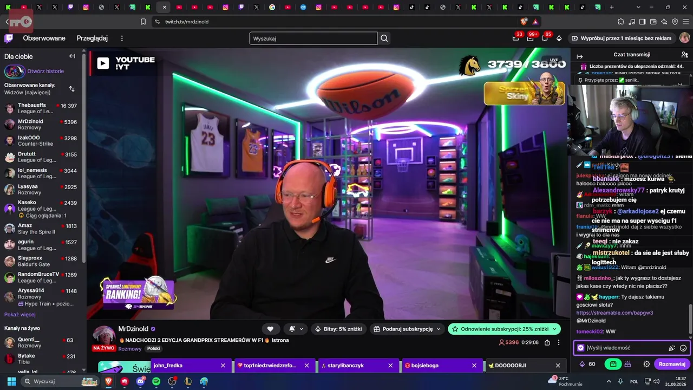Open Brave Wallet icon
The width and height of the screenshot is (693, 390).
(653, 22)
